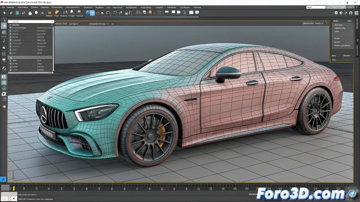Click the teal sphere icon in left sidebar
This screenshot has height=202, width=360.
pos(4,88)
